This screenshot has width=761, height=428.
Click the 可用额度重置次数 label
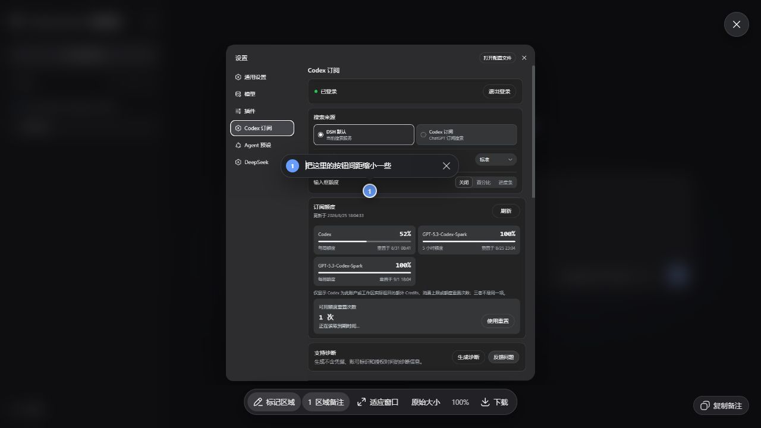coord(338,307)
